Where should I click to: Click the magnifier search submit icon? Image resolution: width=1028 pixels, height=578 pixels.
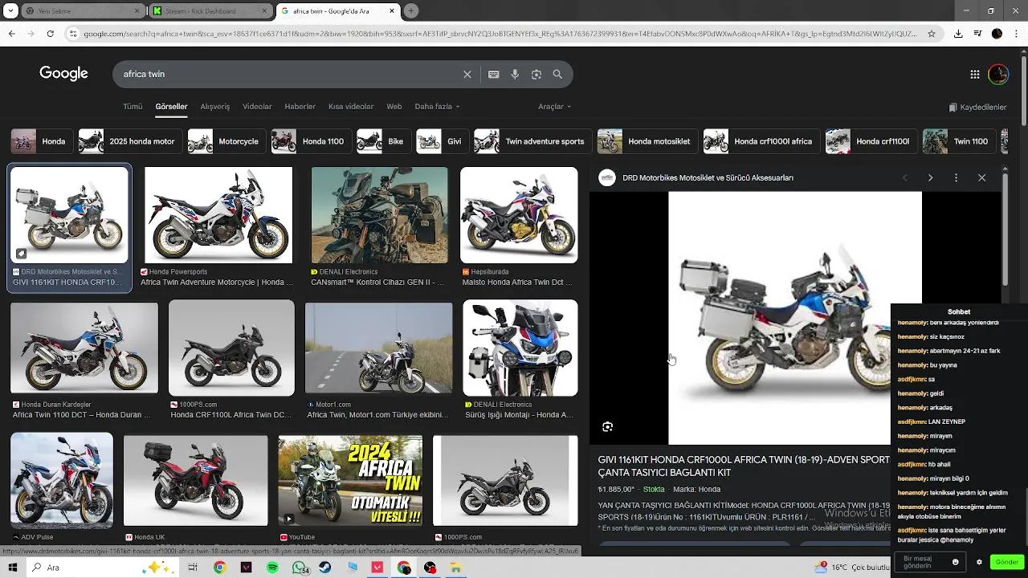click(x=557, y=74)
